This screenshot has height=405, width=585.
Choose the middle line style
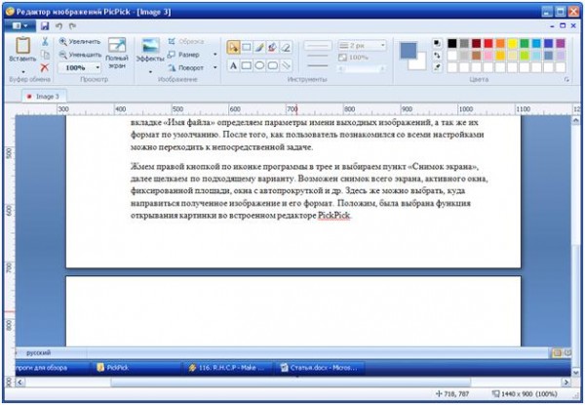[x=318, y=56]
